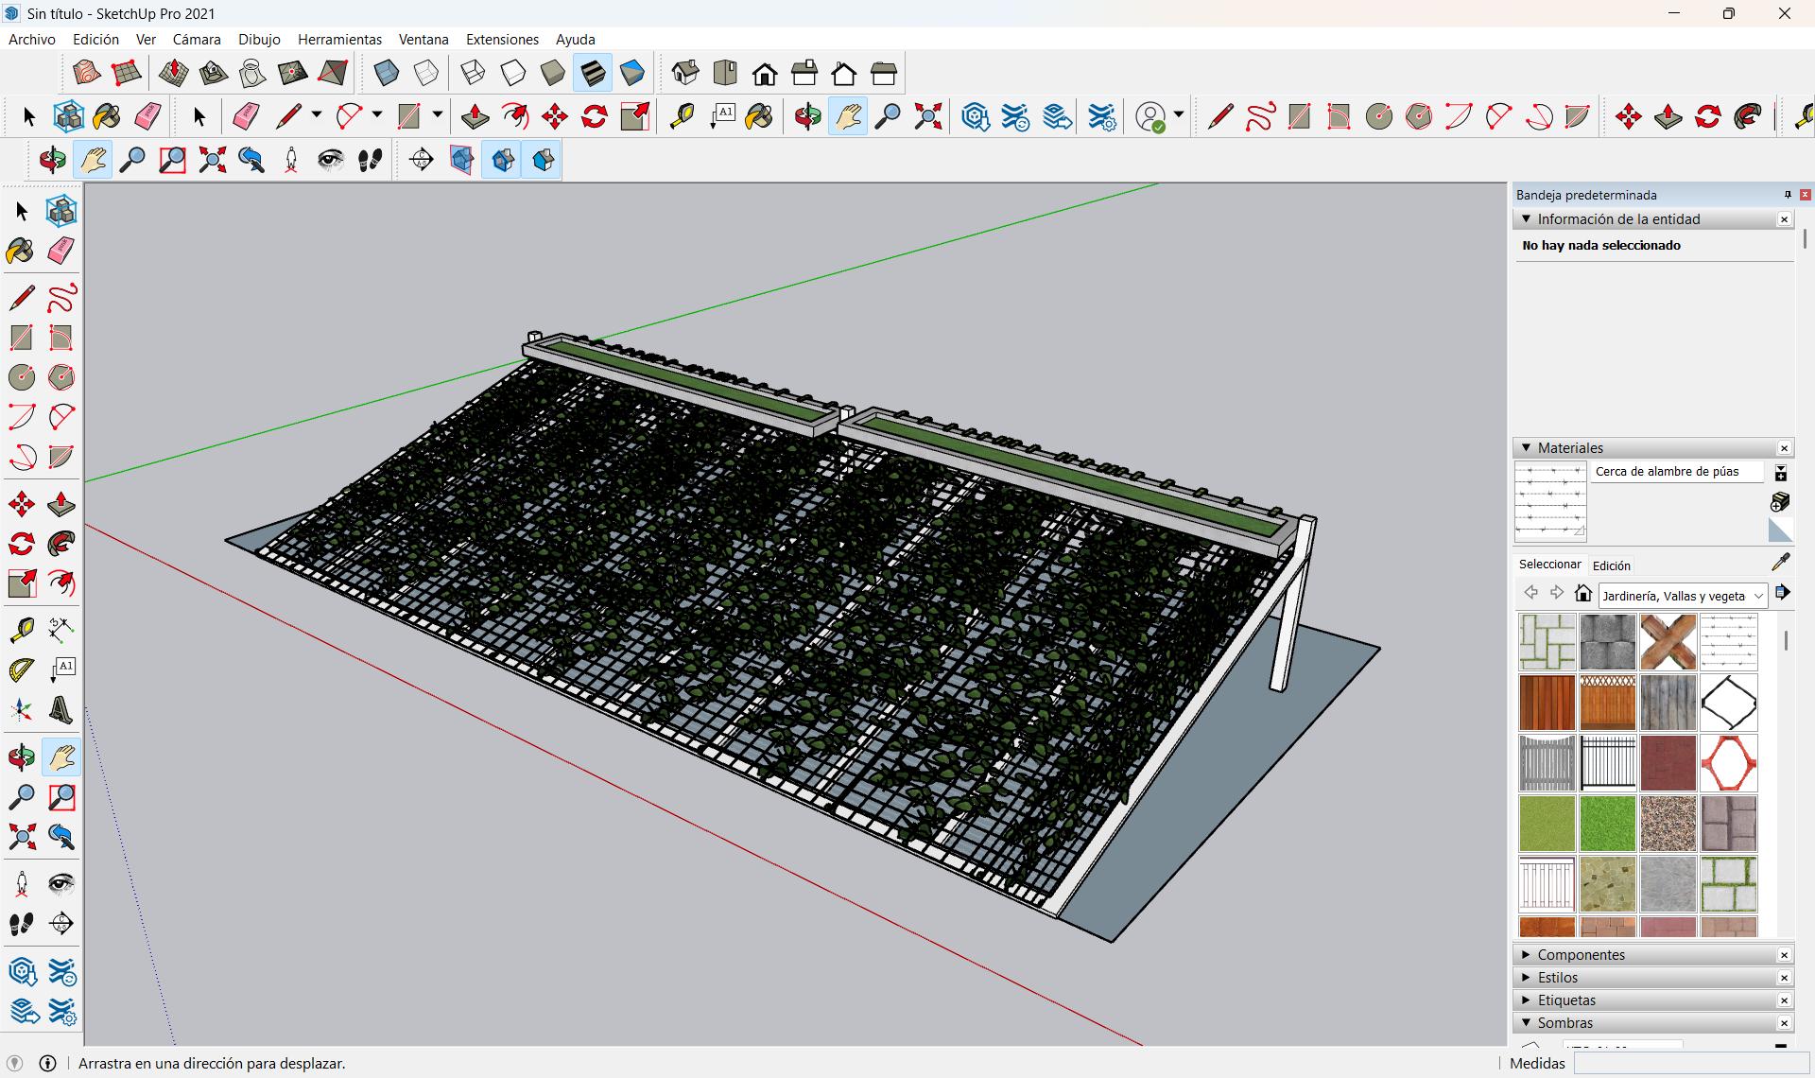
Task: Select the Eraser tool in left toolbar
Action: click(60, 251)
